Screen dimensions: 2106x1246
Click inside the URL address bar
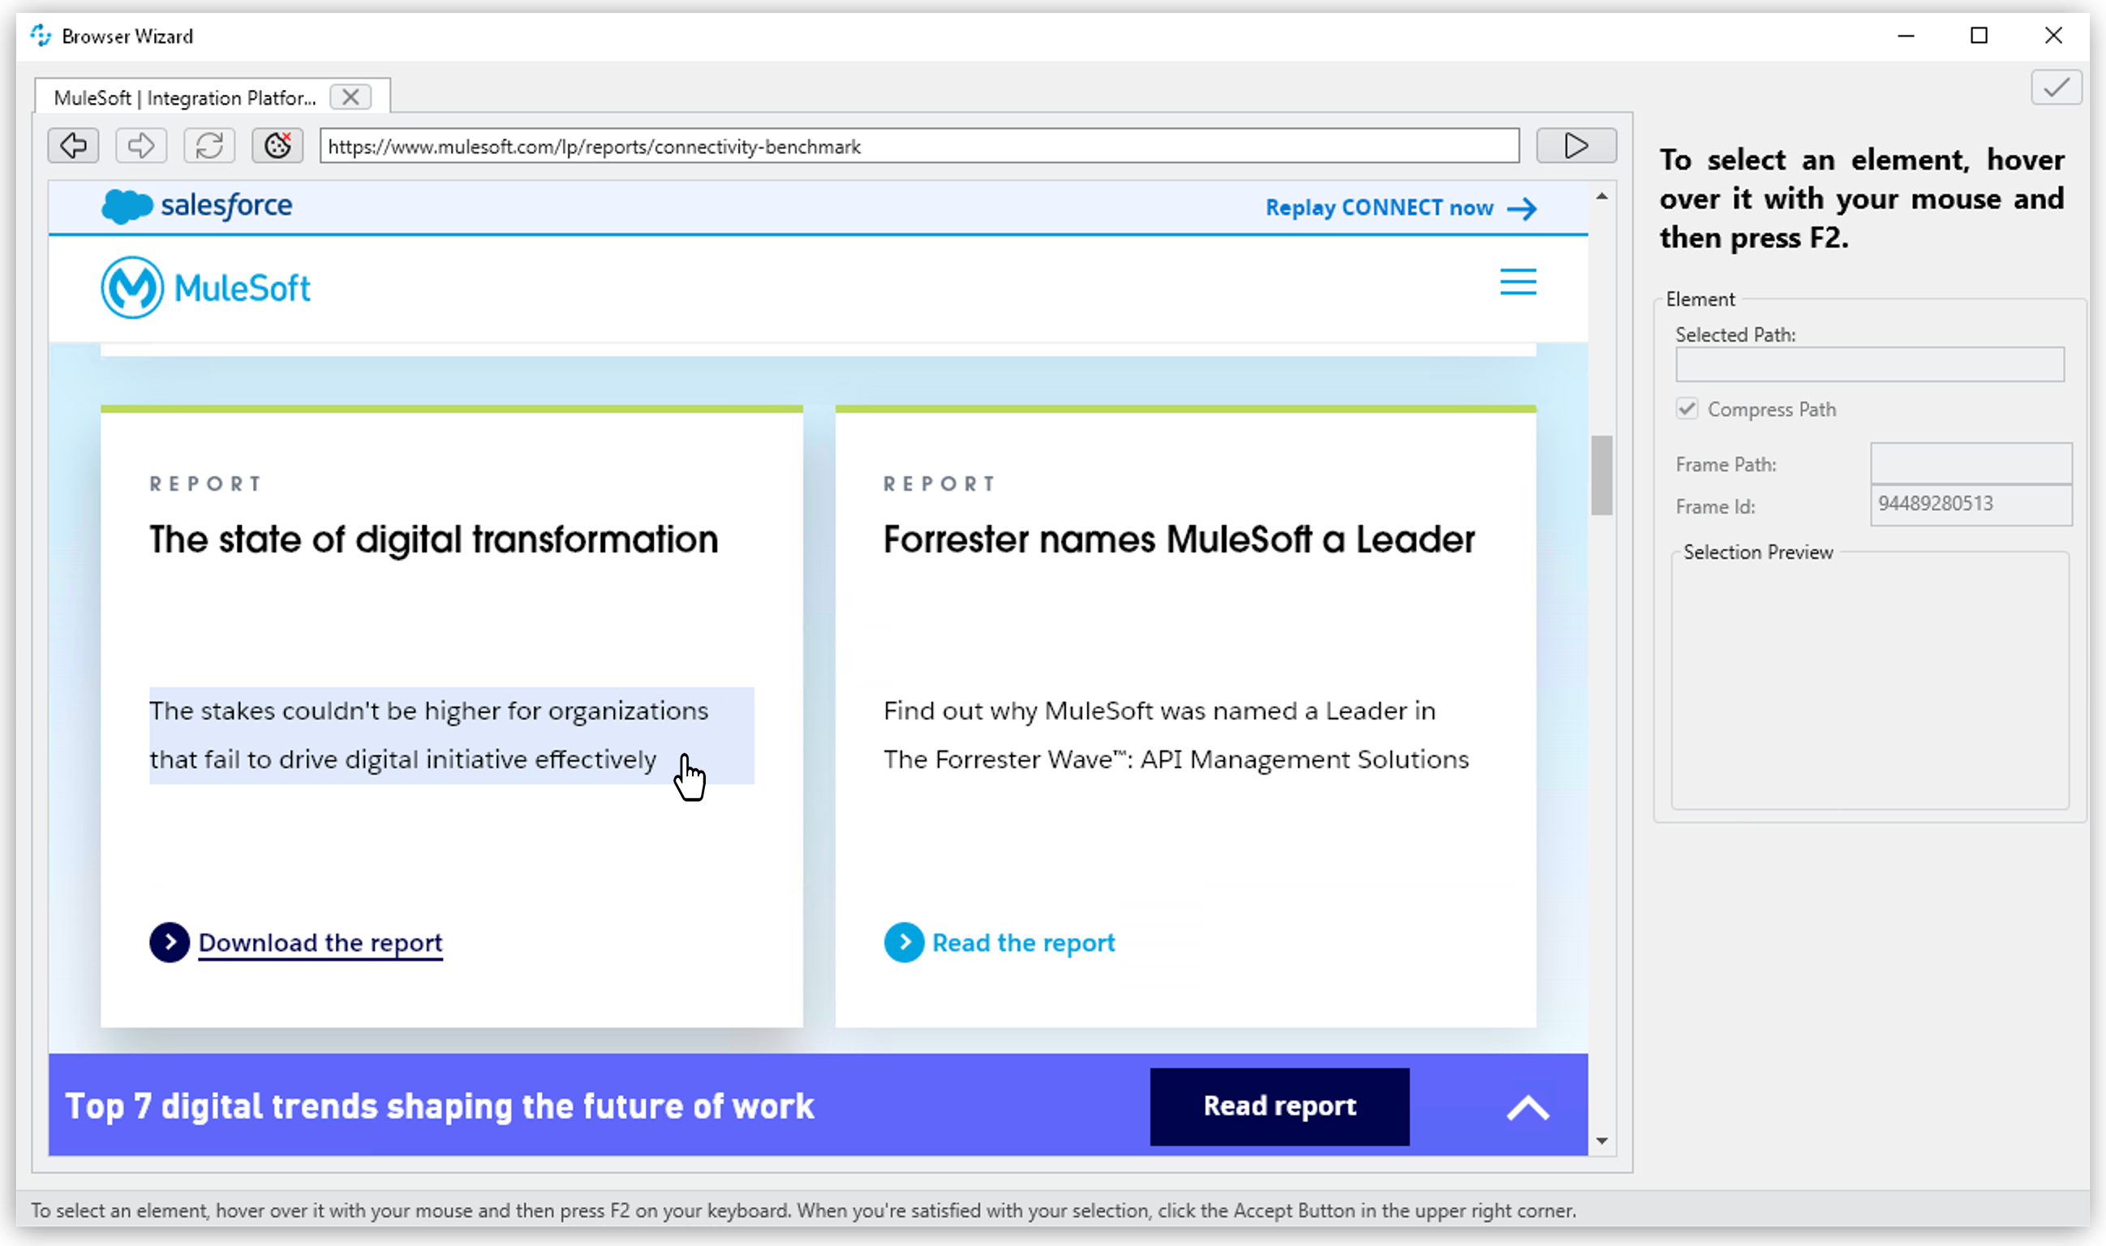coord(918,145)
